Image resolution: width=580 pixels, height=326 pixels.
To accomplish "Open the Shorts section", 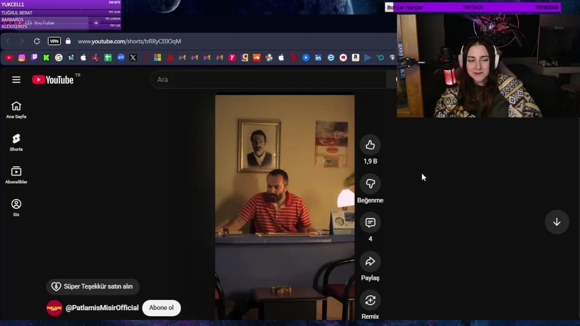I will click(x=16, y=143).
